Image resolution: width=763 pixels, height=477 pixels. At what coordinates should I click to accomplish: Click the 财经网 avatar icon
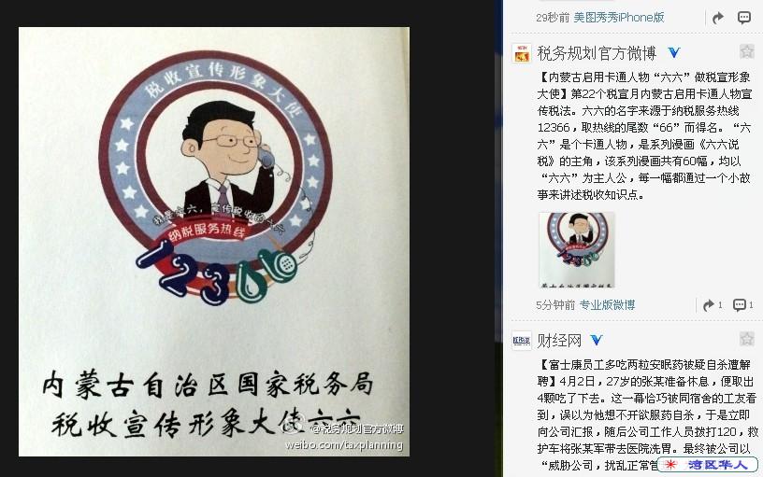(x=522, y=341)
